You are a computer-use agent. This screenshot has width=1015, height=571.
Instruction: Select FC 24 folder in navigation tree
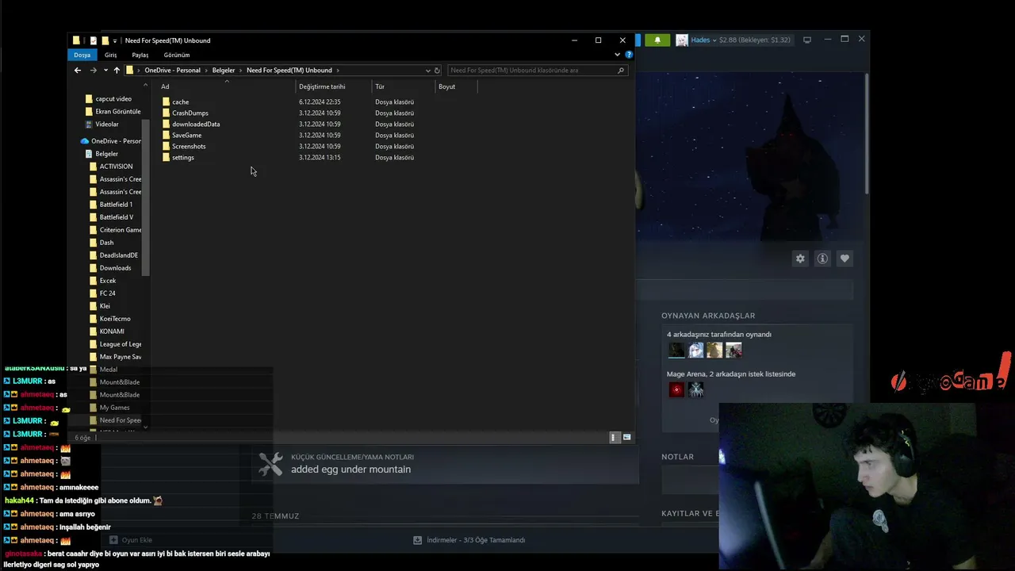click(107, 293)
